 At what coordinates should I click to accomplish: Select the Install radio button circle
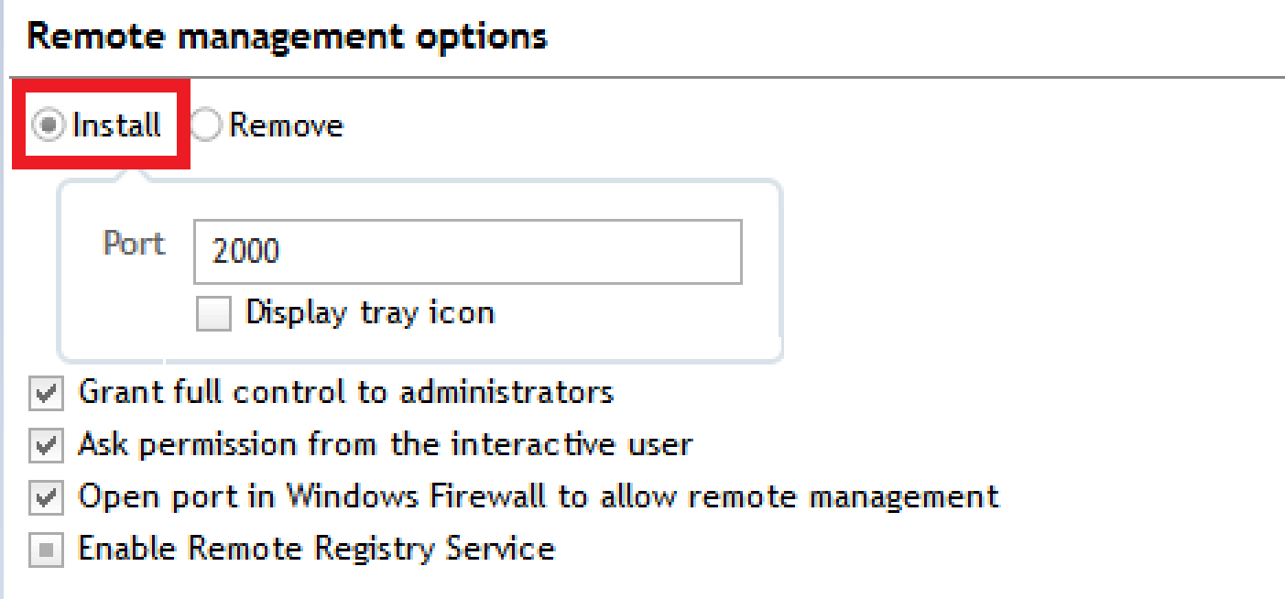click(48, 125)
